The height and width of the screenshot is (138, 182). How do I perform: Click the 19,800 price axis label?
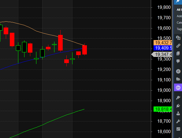pyautogui.click(x=164, y=7)
